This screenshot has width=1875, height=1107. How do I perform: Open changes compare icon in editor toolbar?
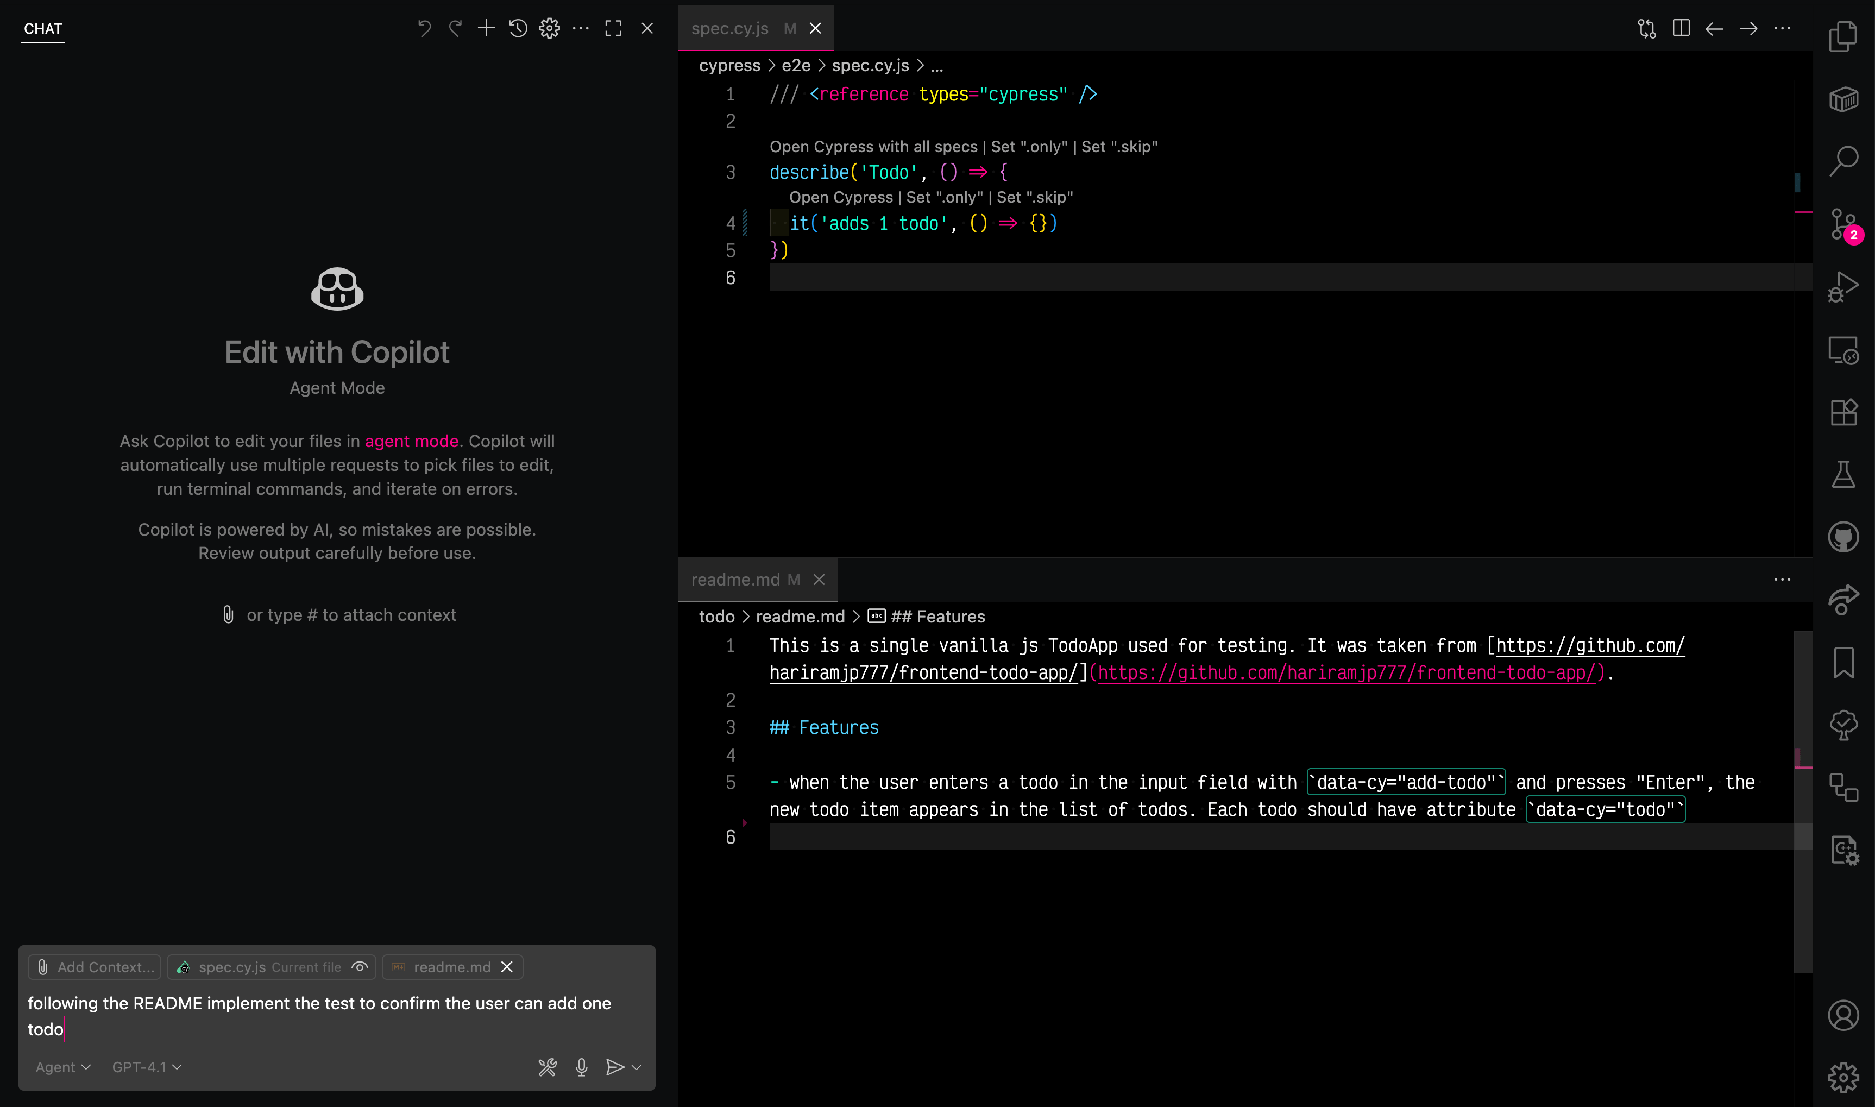pyautogui.click(x=1647, y=28)
